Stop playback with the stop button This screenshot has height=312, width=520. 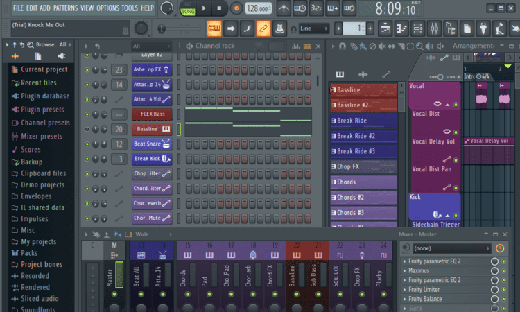click(x=219, y=8)
